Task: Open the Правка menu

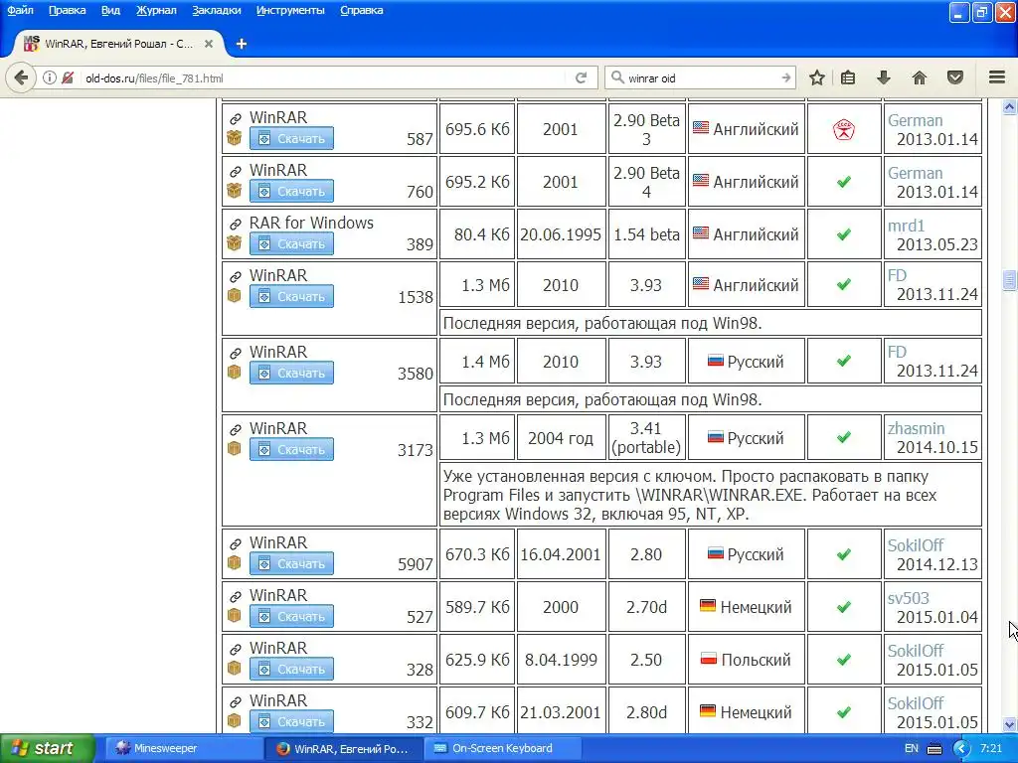Action: coord(67,10)
